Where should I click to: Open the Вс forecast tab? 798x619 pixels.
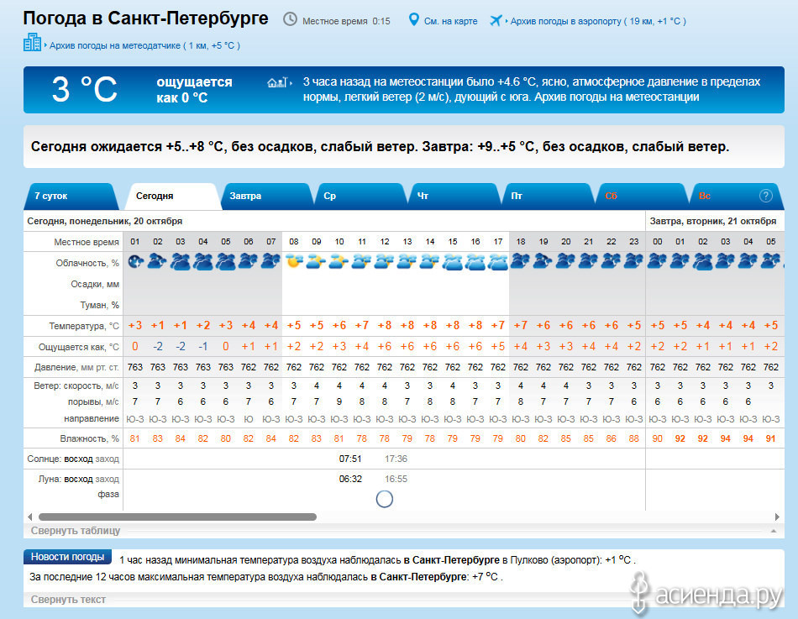704,197
